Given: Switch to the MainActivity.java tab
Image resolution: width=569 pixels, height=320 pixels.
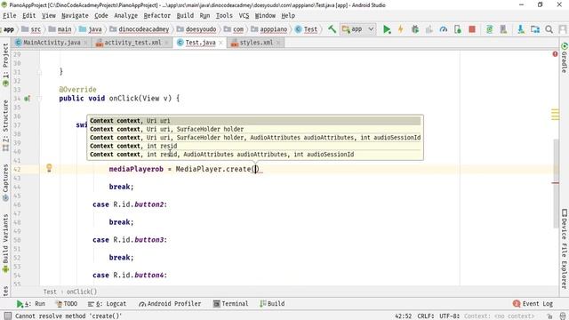Looking at the screenshot, I should [x=52, y=43].
